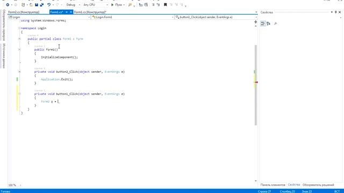The height and width of the screenshot is (193, 344).
Task: Click the Find in Files toolbar icon
Action: tap(130, 5)
